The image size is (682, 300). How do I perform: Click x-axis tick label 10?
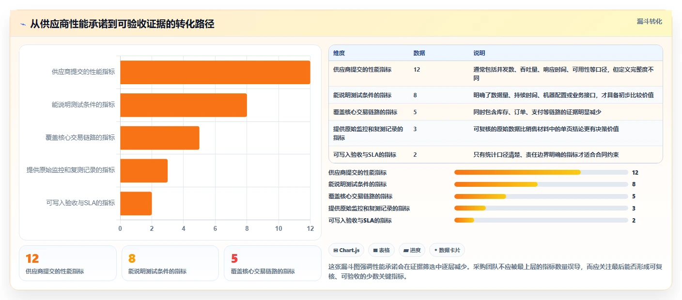coord(279,228)
